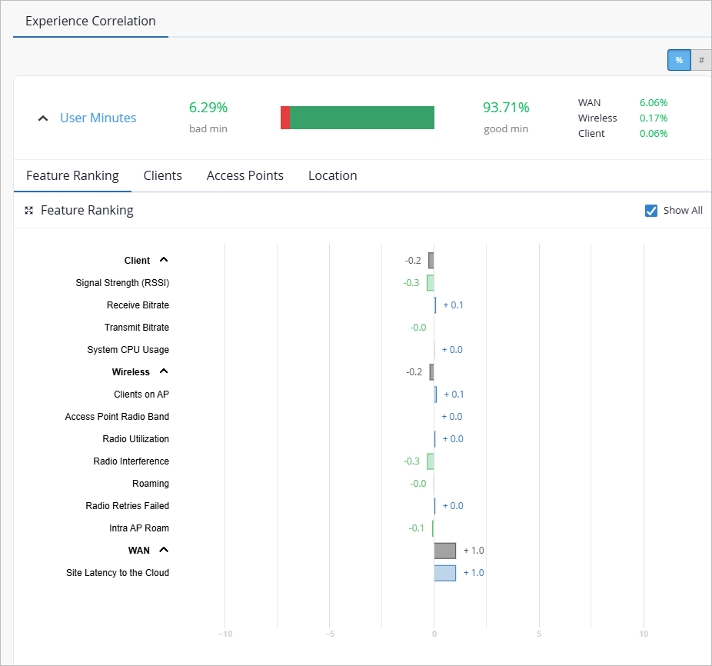Collapse the Wireless feature group
Screen dimensions: 712x666
click(x=164, y=371)
